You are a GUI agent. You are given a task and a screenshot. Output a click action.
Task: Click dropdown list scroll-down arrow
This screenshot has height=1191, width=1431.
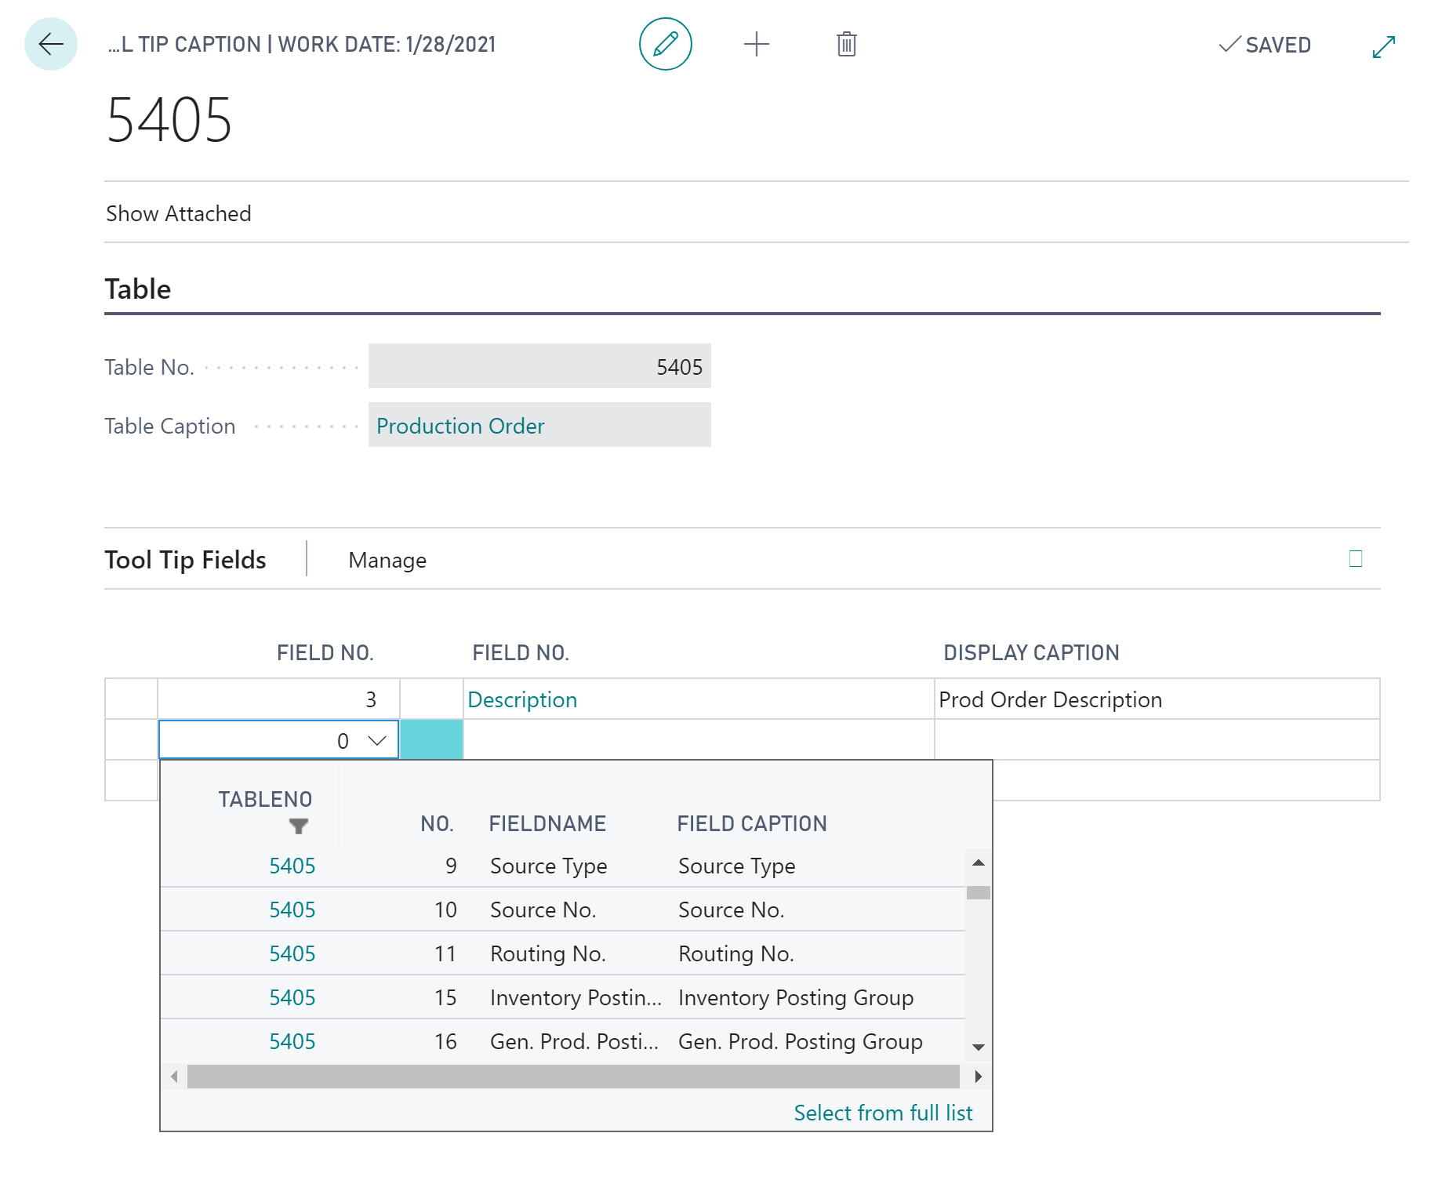pos(978,1048)
